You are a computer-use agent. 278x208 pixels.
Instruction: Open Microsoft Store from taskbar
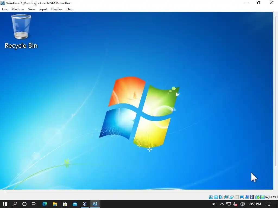tap(65, 204)
